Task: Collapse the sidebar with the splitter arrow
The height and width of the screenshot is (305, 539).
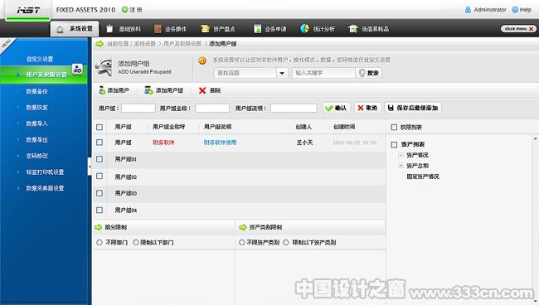Action: (90, 167)
